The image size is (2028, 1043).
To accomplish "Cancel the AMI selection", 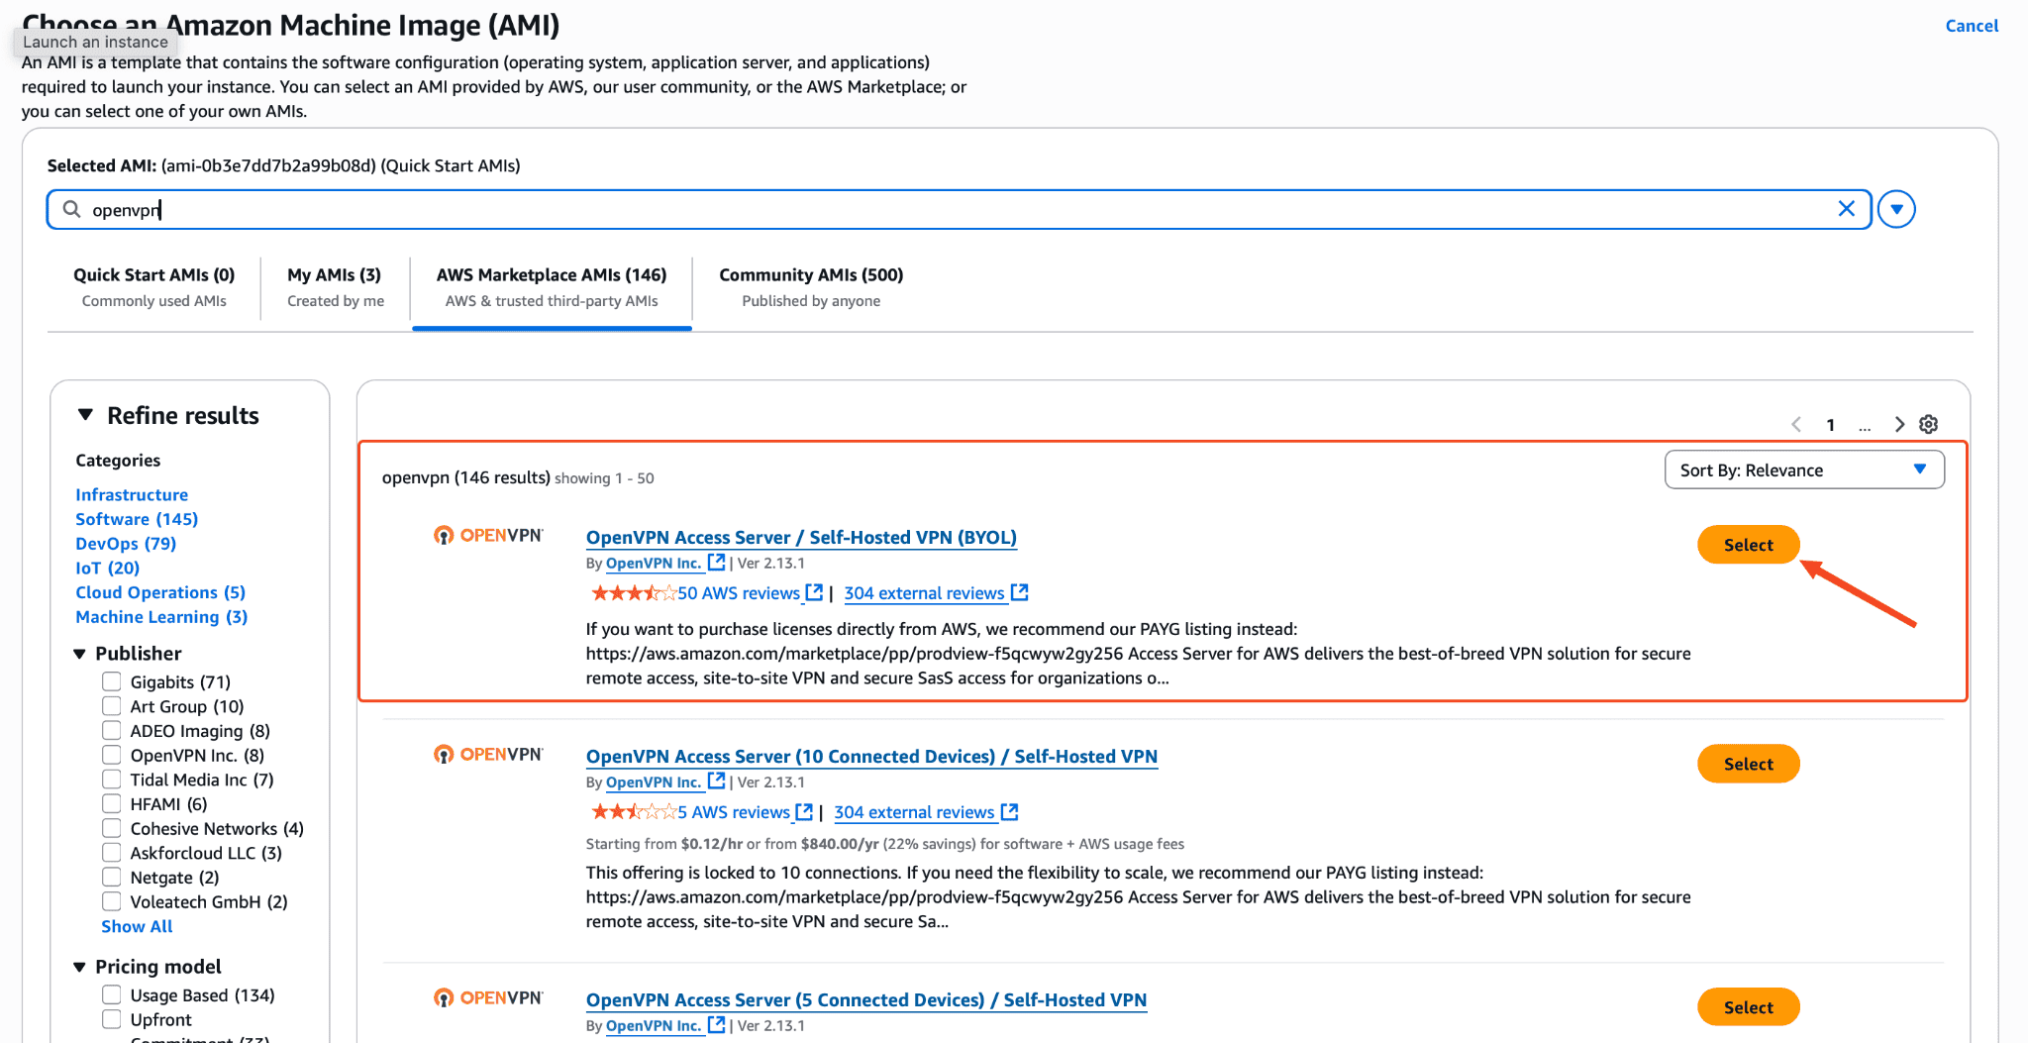I will [1971, 26].
